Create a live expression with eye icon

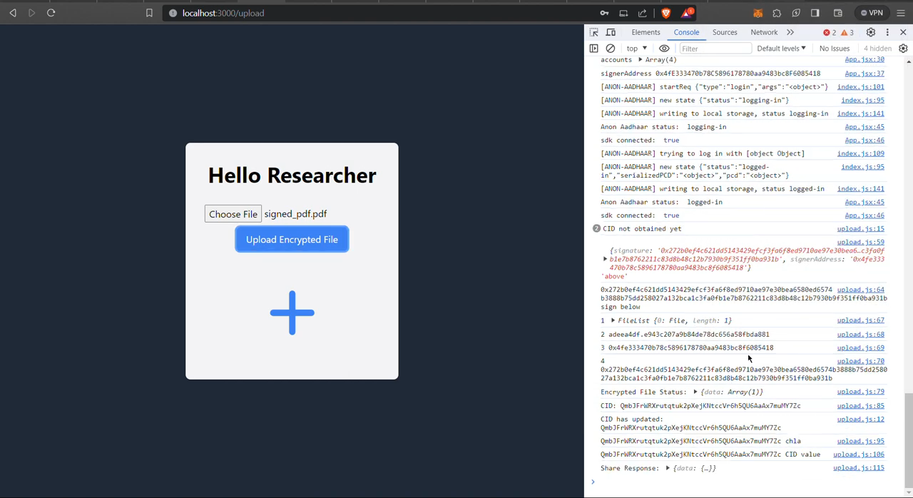coord(664,49)
